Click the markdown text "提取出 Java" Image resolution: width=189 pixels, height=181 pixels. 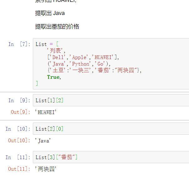tap(50, 13)
